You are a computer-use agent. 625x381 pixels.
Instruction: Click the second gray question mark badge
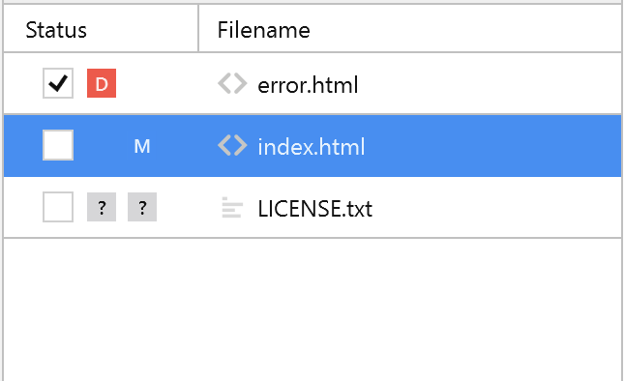click(142, 207)
